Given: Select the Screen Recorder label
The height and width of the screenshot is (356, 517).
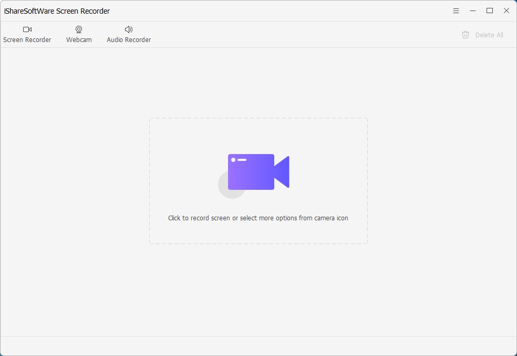Looking at the screenshot, I should point(27,40).
